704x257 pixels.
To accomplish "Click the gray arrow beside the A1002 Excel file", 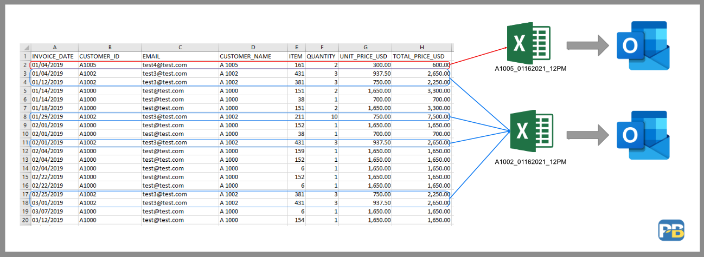I will [x=587, y=134].
